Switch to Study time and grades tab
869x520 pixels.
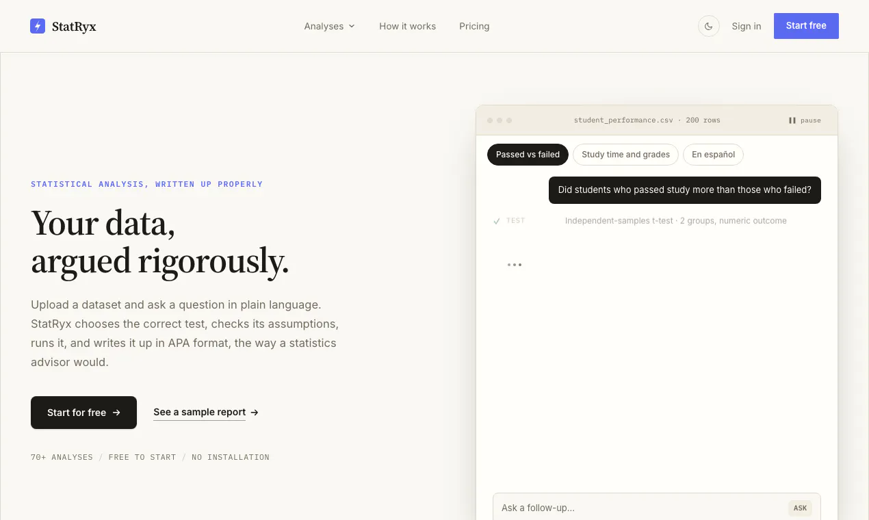625,155
